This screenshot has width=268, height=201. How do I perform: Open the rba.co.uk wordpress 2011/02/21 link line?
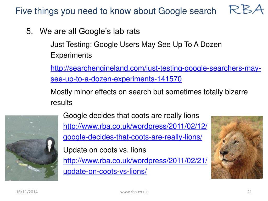(x=135, y=161)
